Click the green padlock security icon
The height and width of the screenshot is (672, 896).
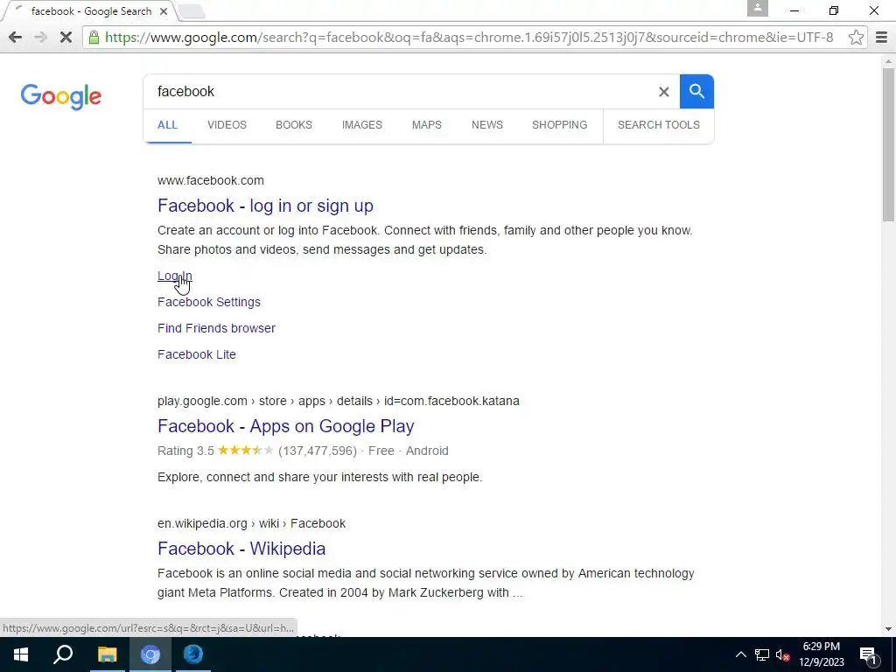(94, 38)
